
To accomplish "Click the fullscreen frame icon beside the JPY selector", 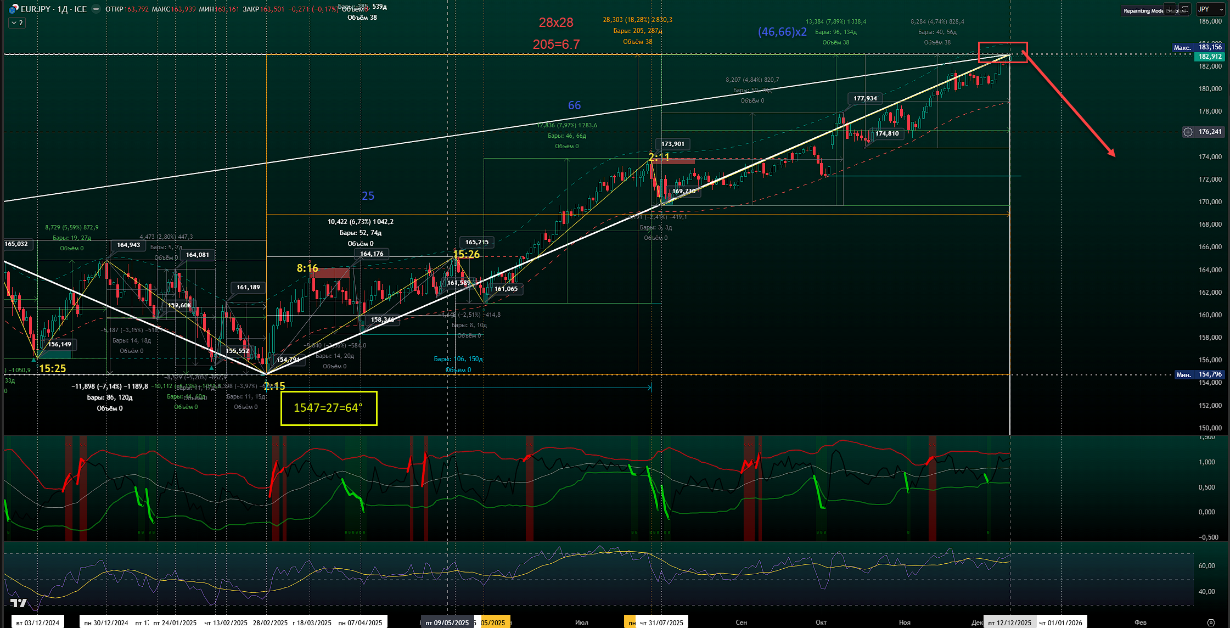I will point(1185,9).
